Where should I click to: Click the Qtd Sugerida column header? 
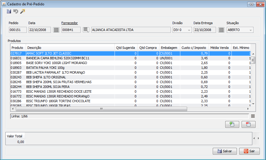(x=126, y=48)
